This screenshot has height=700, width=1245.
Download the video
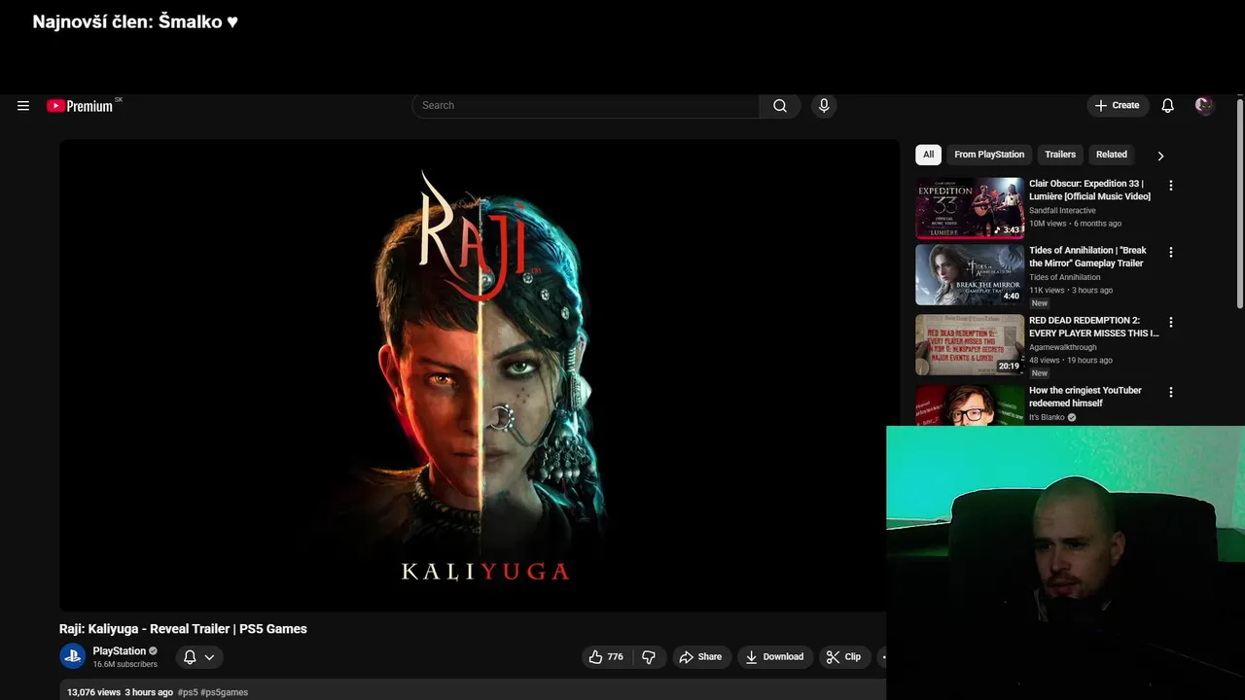click(774, 657)
